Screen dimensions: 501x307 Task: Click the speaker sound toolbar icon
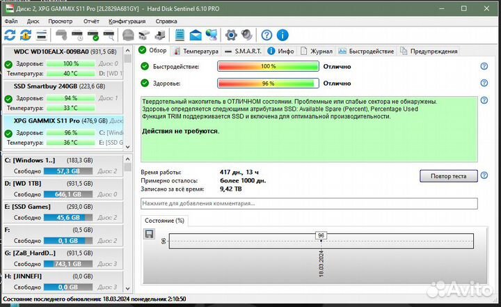coord(246,35)
